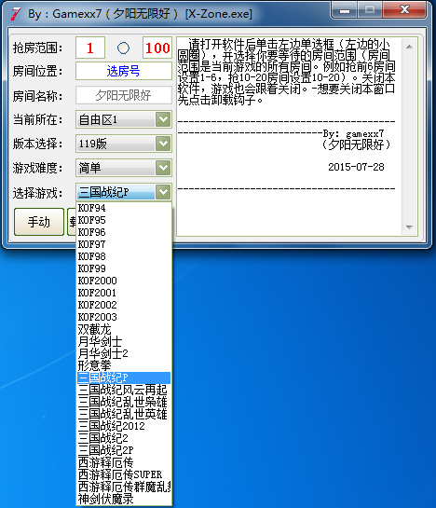Image resolution: width=436 pixels, height=508 pixels.
Task: Choose 三国战纪2P in the list
Action: click(x=124, y=450)
